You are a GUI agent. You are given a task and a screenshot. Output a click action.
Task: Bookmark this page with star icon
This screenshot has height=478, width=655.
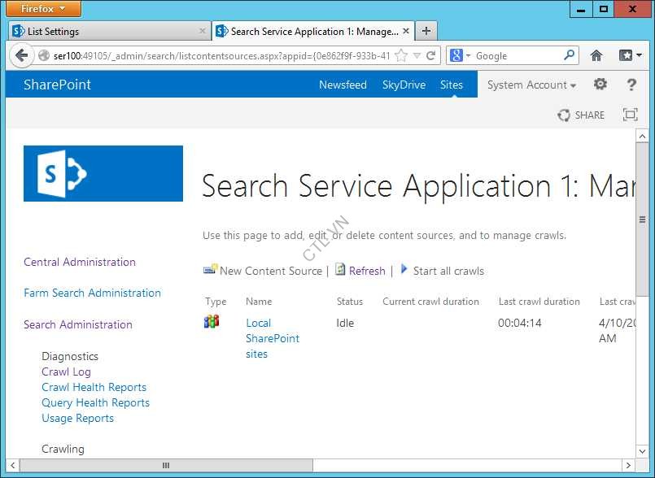click(400, 56)
